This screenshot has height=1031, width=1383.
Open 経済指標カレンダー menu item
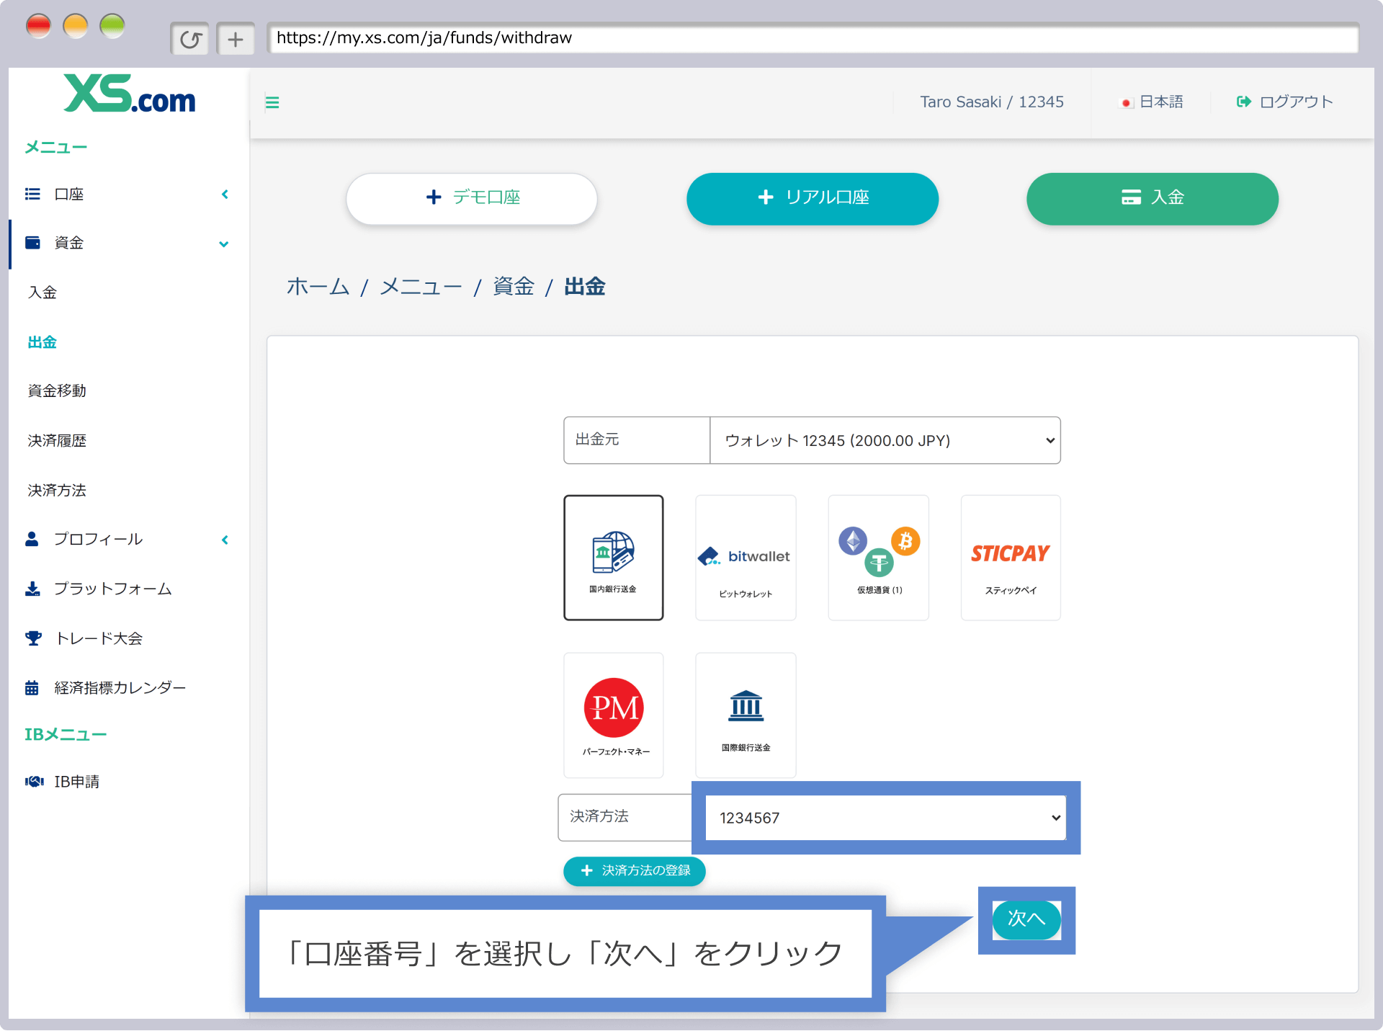coord(120,688)
